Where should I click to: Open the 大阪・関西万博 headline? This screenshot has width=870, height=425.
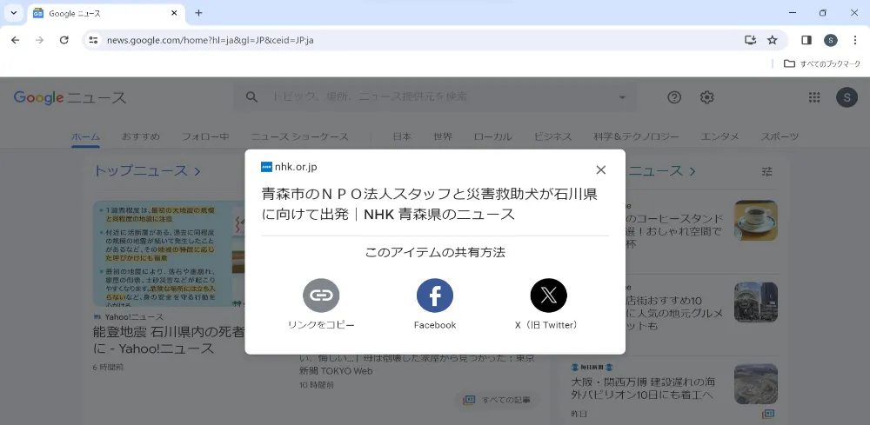(x=643, y=388)
